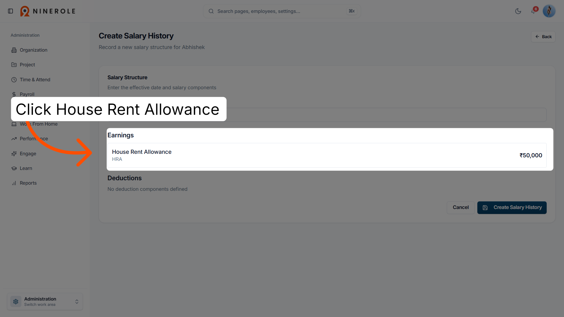Click the Cancel button
The width and height of the screenshot is (564, 317).
pyautogui.click(x=461, y=208)
